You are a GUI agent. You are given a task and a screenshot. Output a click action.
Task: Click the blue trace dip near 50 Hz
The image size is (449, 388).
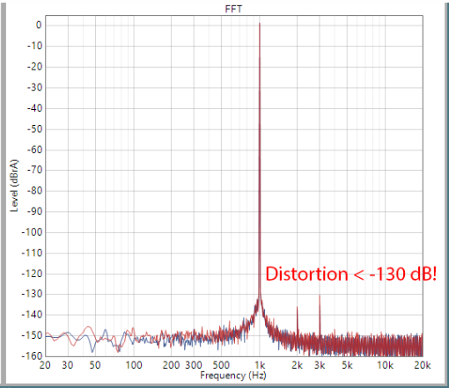coord(92,351)
